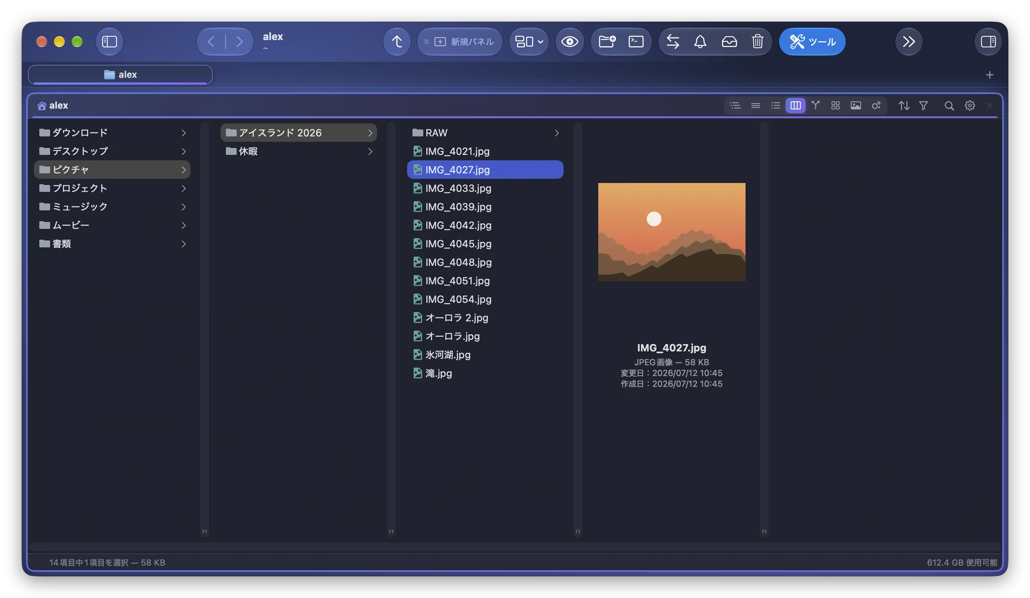Select the オーロラ 2.jpg file

(485, 318)
